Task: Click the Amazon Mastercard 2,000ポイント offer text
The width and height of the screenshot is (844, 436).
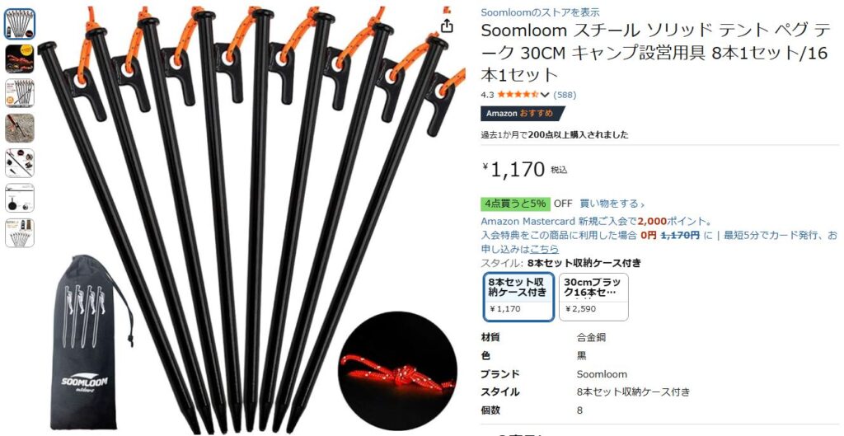Action: (x=597, y=221)
